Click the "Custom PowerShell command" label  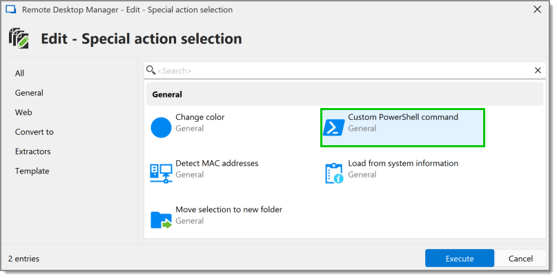click(x=403, y=117)
